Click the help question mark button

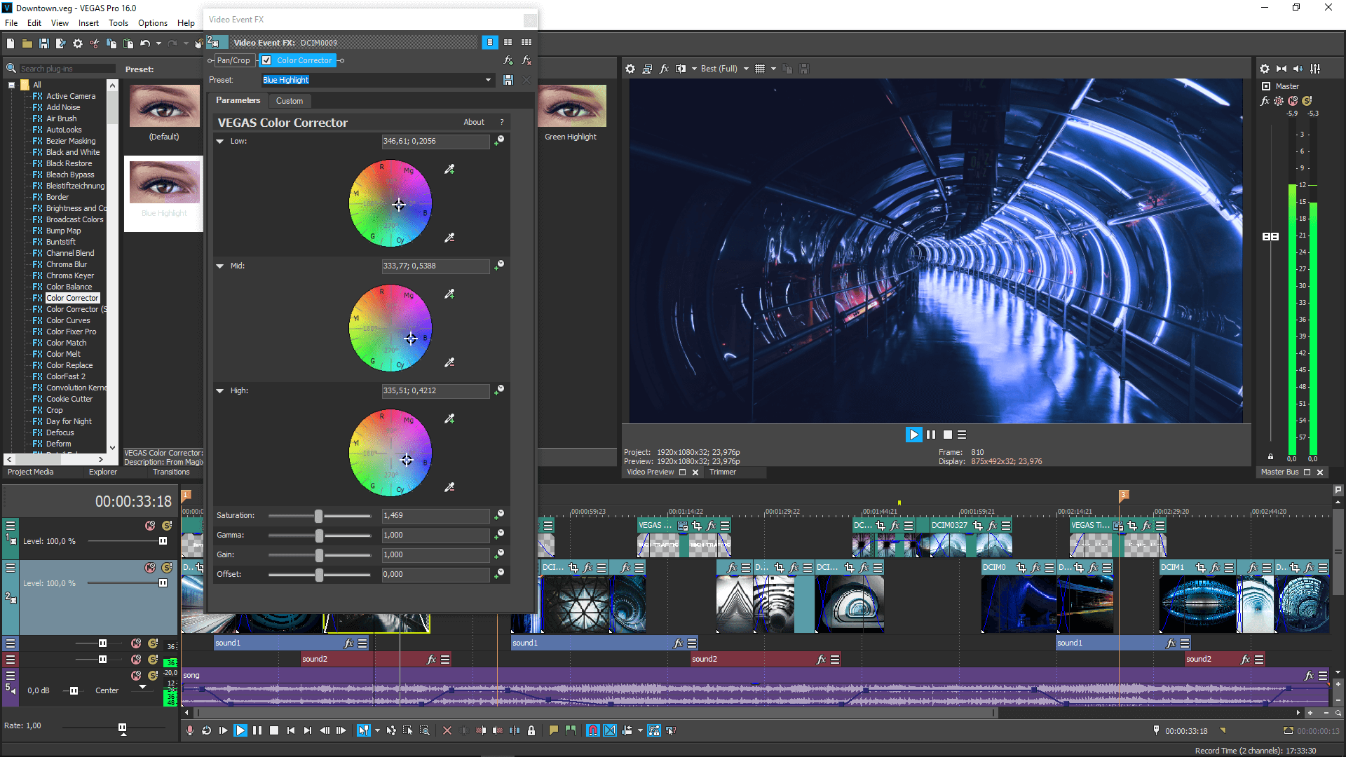tap(502, 121)
